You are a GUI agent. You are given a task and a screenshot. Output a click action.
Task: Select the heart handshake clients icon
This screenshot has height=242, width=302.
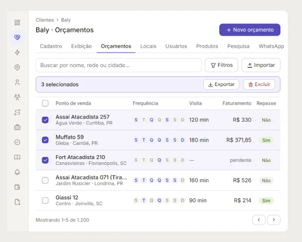point(17,37)
